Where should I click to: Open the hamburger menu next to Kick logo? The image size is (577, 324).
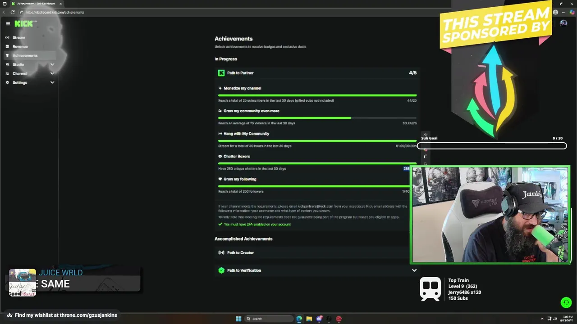pyautogui.click(x=8, y=23)
